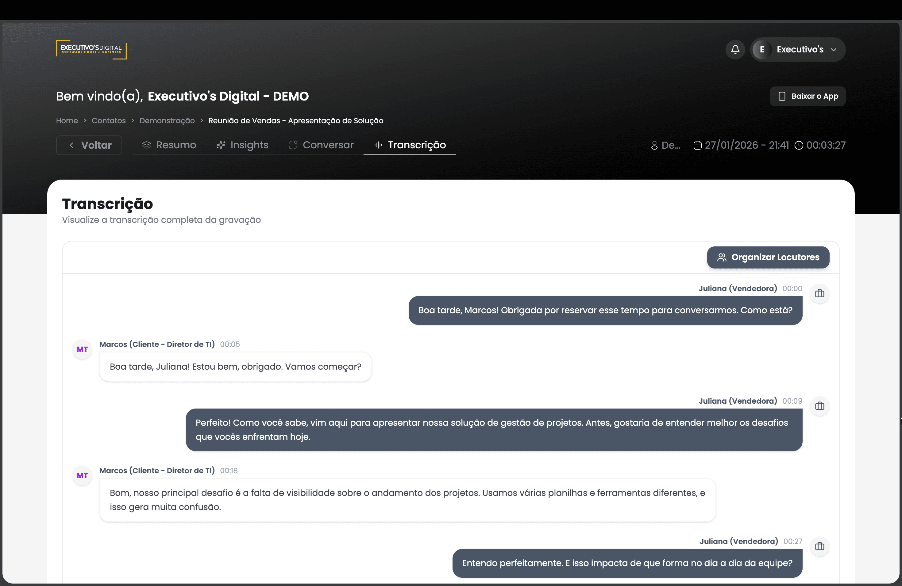
Task: Click the briefcase icon beside Juliana's 00:09 message
Action: pyautogui.click(x=819, y=406)
